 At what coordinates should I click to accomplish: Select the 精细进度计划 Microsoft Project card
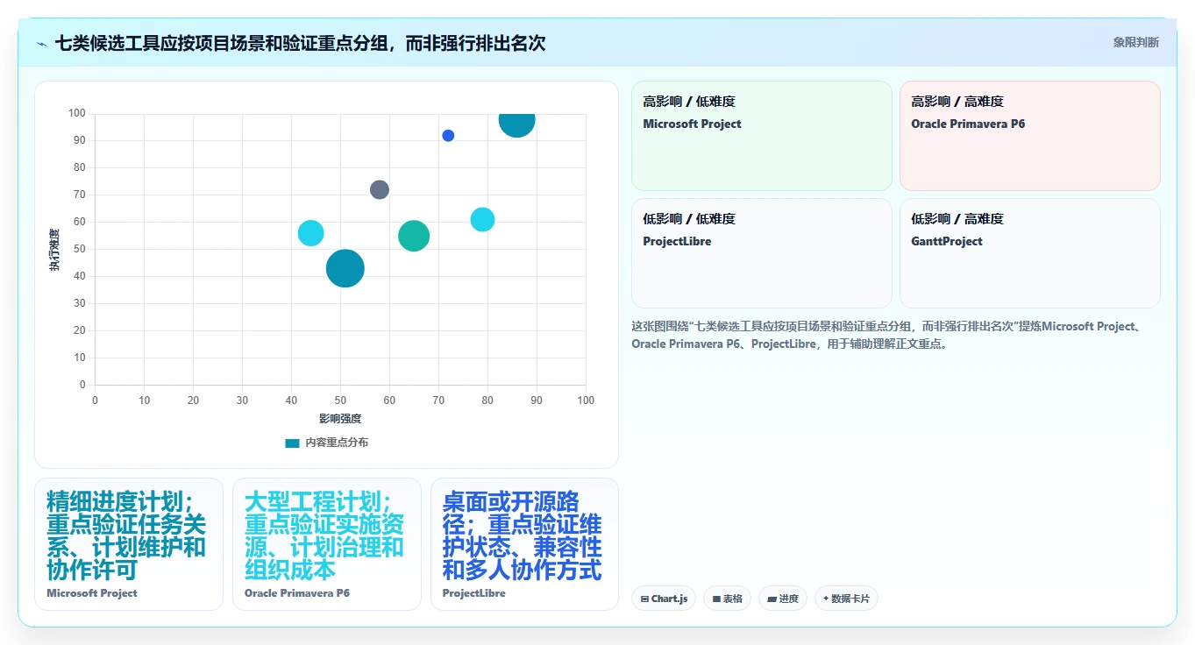129,544
